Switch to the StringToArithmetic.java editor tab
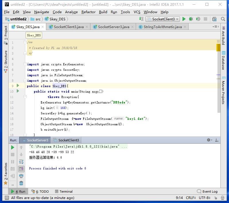 [162, 27]
